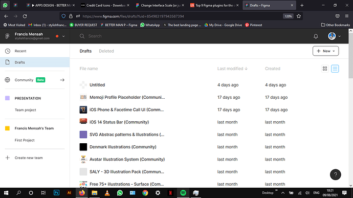Switch to APPS DESIGN - BETTER MAN tab
Image resolution: width=353 pixels, height=198 pixels.
pyautogui.click(x=51, y=5)
